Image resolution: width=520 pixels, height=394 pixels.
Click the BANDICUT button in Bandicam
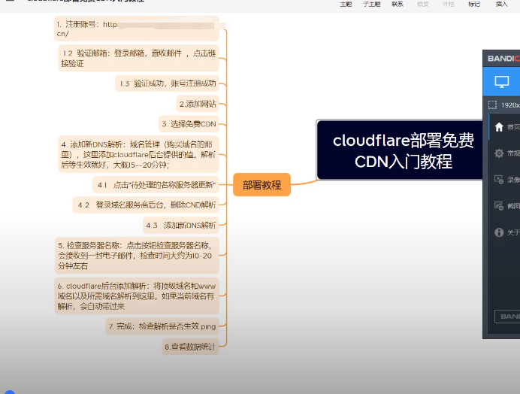point(507,317)
